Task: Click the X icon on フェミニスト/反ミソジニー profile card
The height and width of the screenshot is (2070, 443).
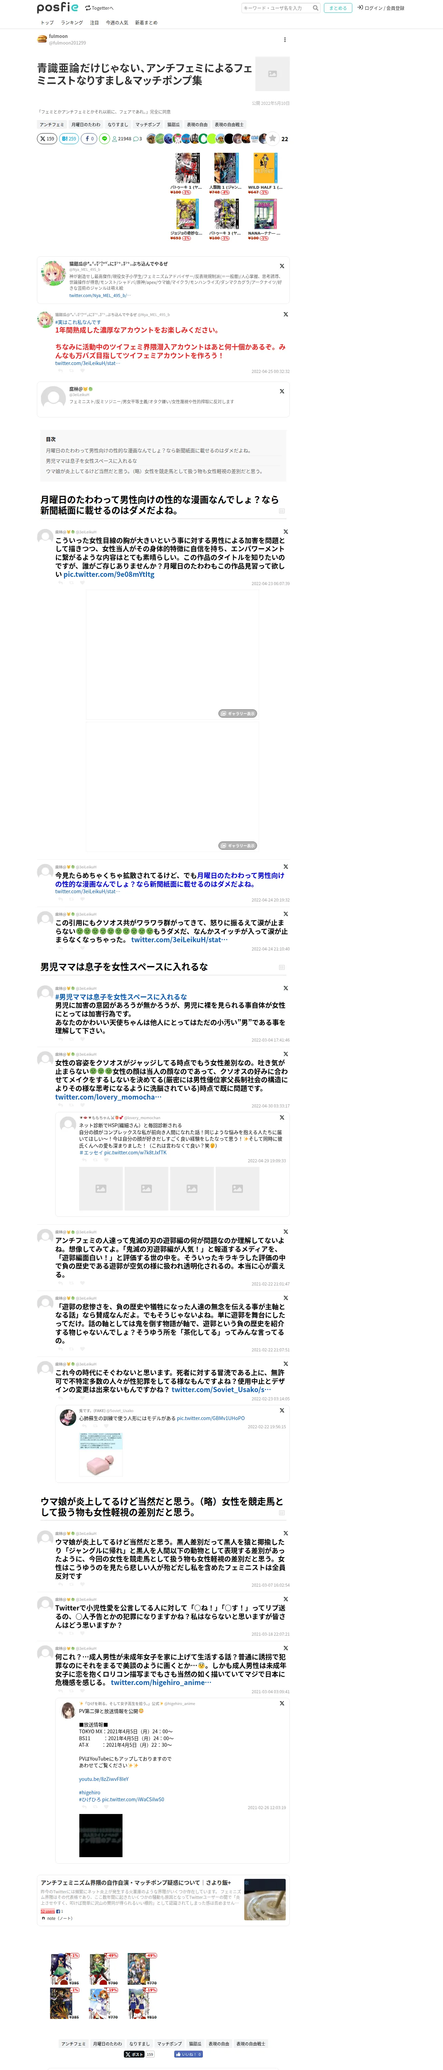Action: [282, 391]
